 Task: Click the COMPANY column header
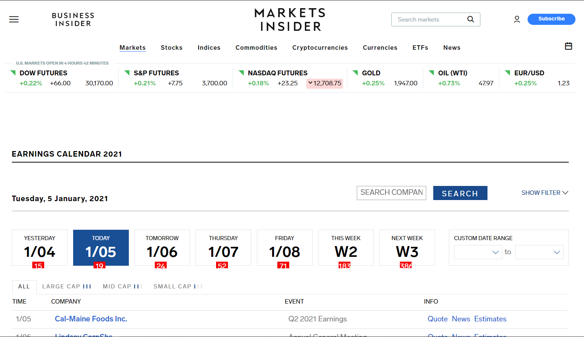[x=66, y=301]
